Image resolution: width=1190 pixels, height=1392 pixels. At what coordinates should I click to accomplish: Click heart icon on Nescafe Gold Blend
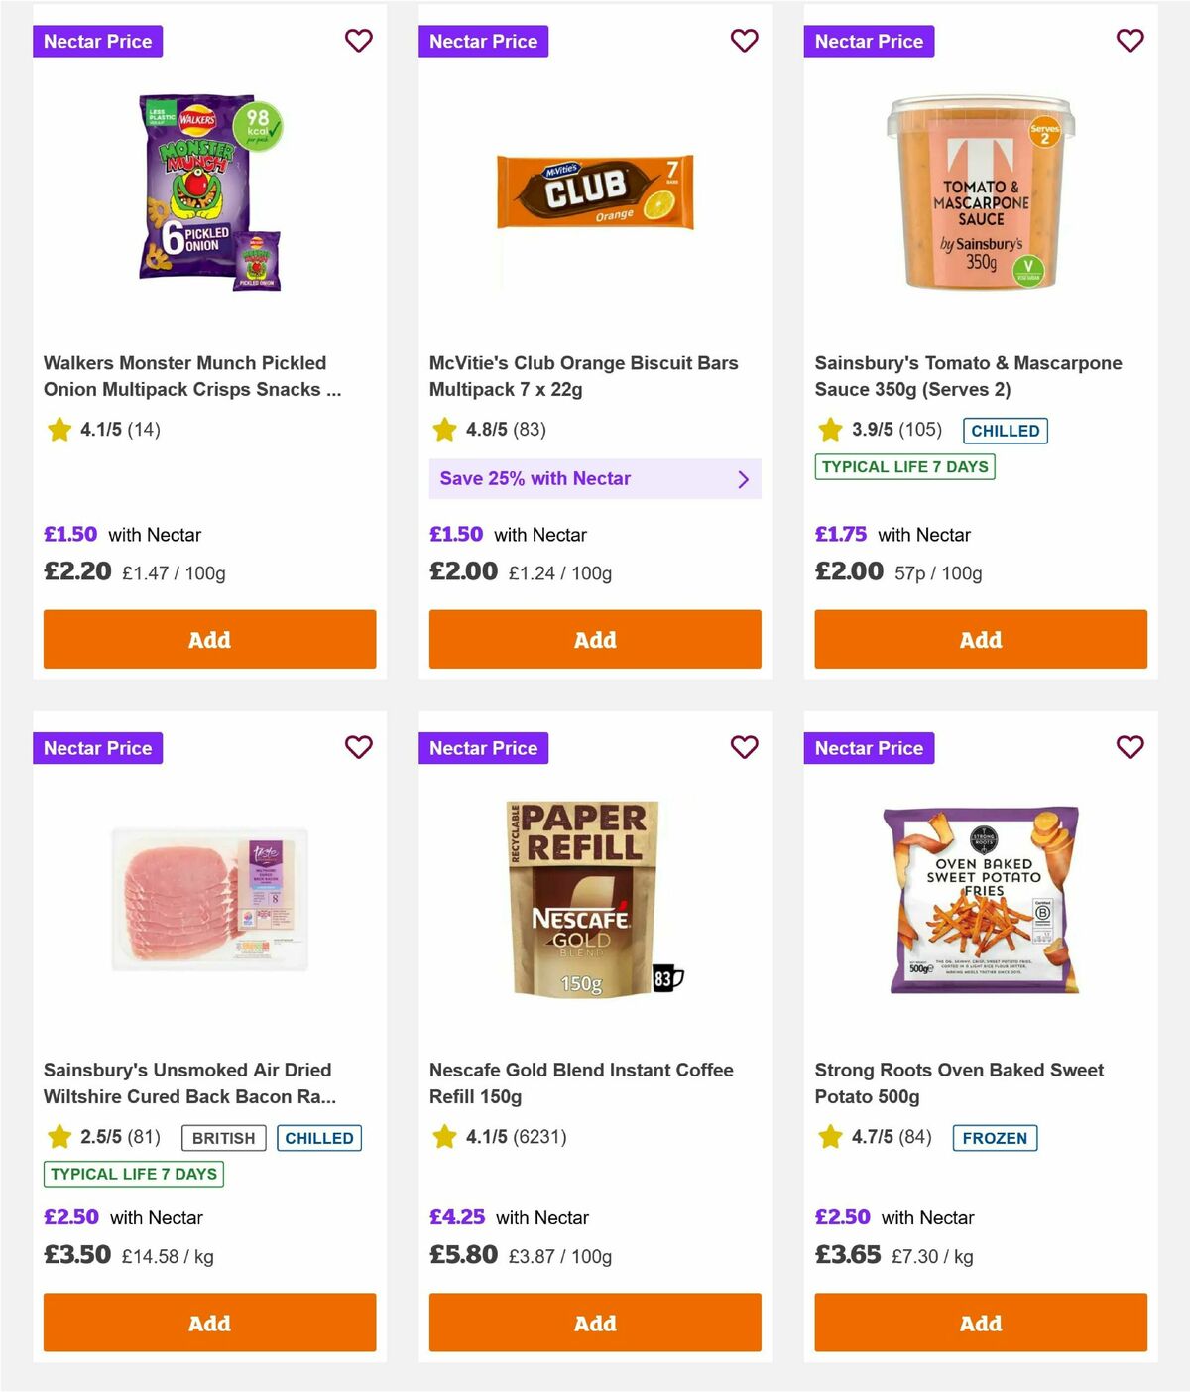(744, 747)
